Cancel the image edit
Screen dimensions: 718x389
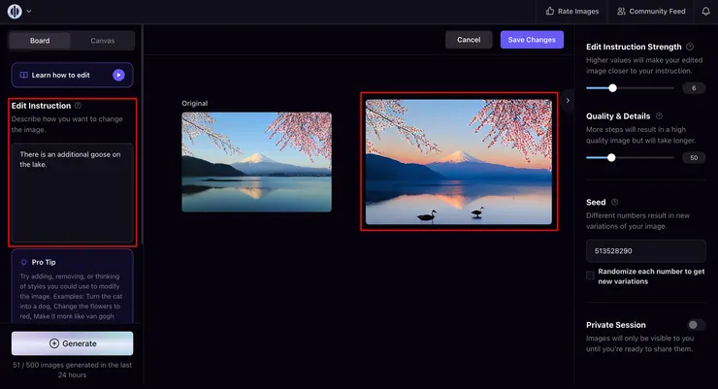pos(469,40)
